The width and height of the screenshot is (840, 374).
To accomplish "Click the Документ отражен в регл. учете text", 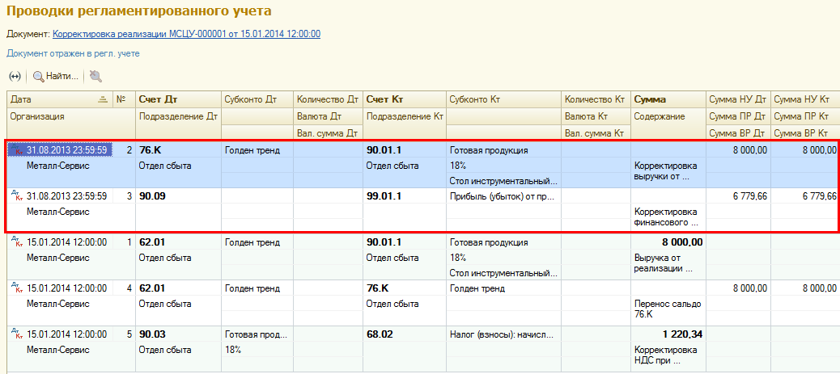I will pyautogui.click(x=74, y=53).
